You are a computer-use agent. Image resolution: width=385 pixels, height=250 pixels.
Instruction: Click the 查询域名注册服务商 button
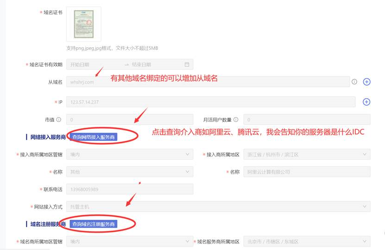click(94, 224)
